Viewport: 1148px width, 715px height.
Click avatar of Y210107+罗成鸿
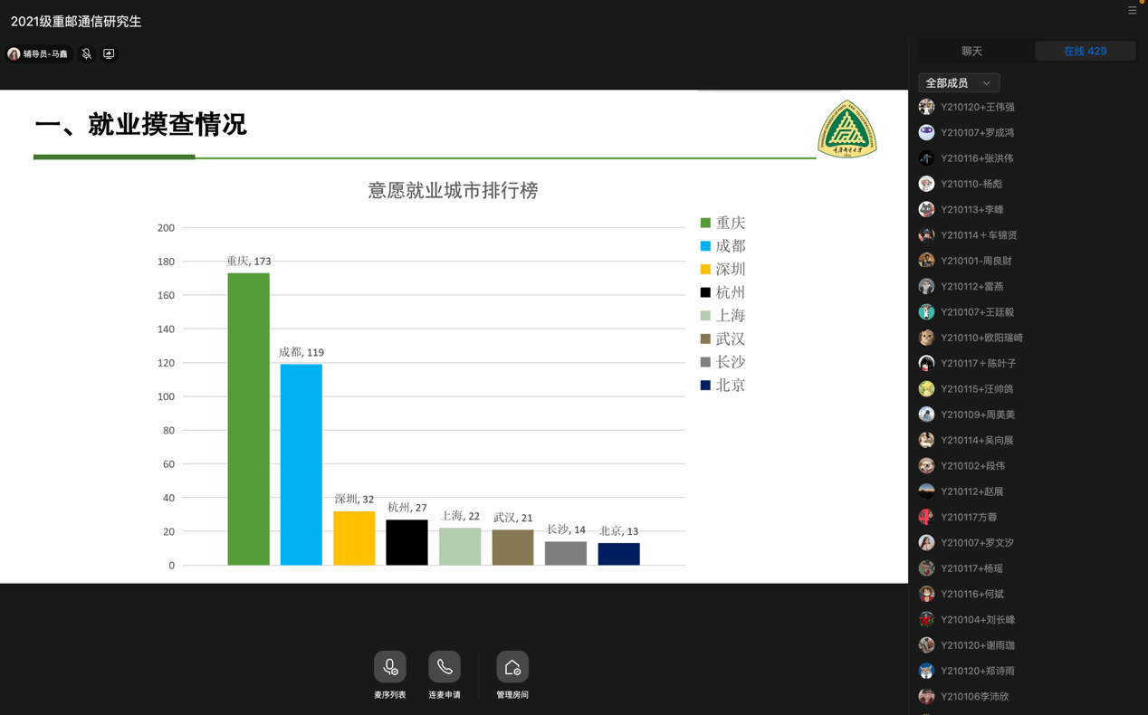pyautogui.click(x=926, y=132)
